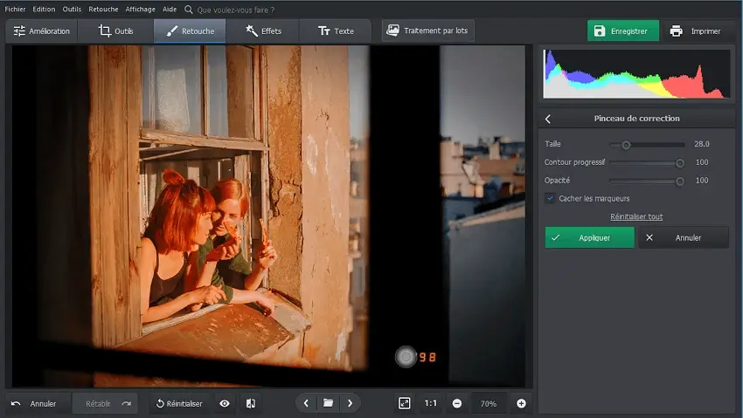The height and width of the screenshot is (418, 743).
Task: Click the 'Que voulez-vous faire ?' search field
Action: coord(235,10)
